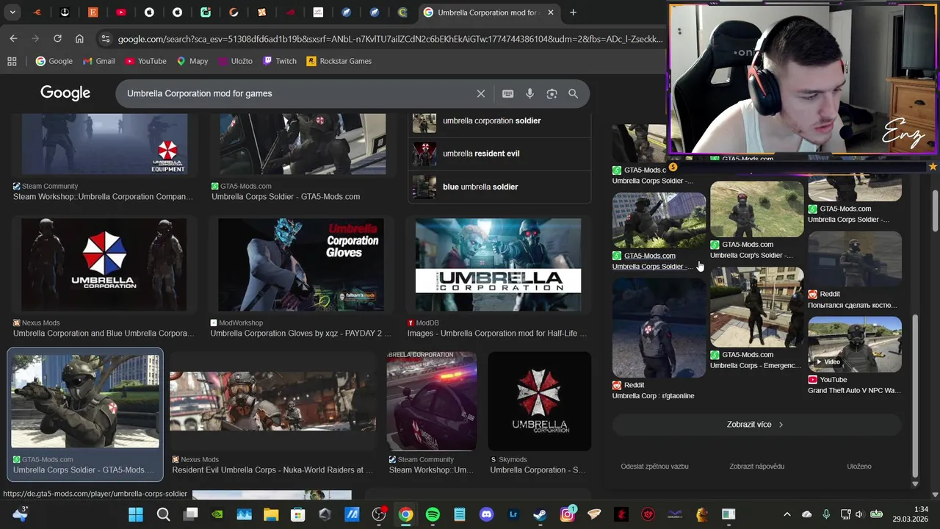Open Windows taskbar search
The width and height of the screenshot is (940, 529).
tap(163, 514)
